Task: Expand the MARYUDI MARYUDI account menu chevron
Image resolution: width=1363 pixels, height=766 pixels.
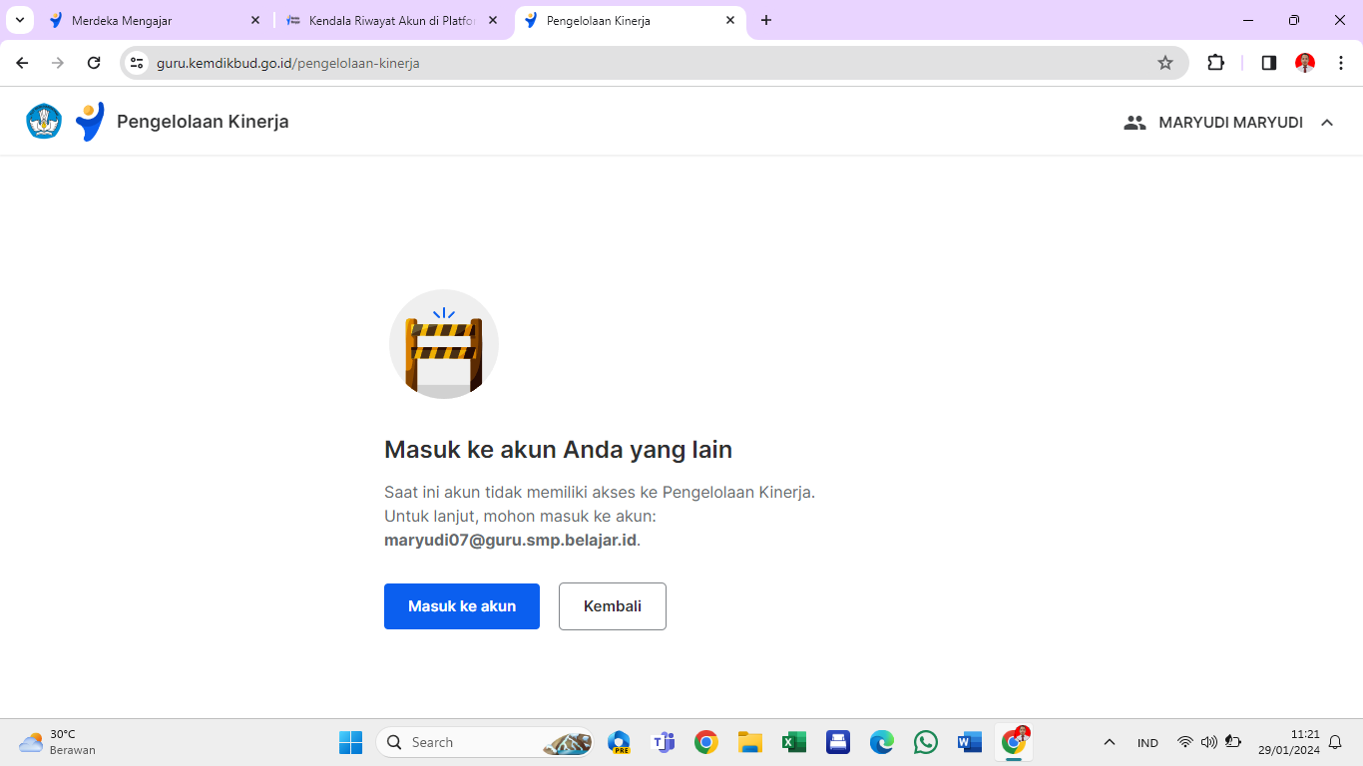Action: pyautogui.click(x=1327, y=123)
